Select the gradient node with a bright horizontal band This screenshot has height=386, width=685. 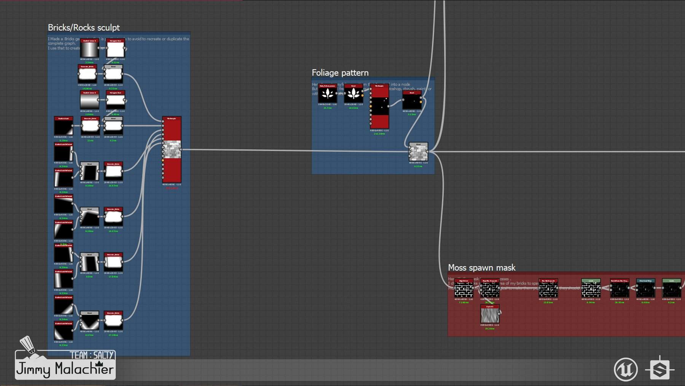89,100
